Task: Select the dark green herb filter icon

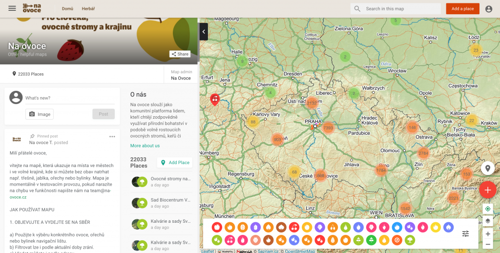Action: point(371,240)
